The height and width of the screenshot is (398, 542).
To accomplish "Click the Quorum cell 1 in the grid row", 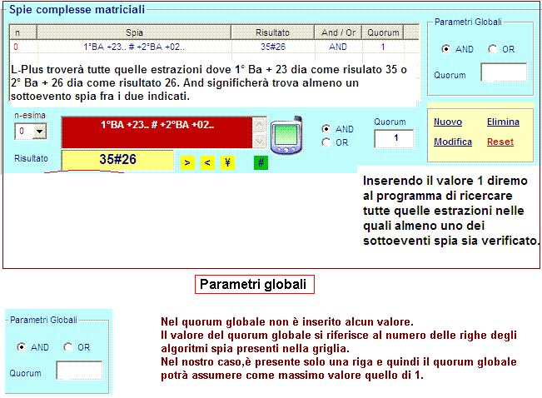I will point(383,47).
